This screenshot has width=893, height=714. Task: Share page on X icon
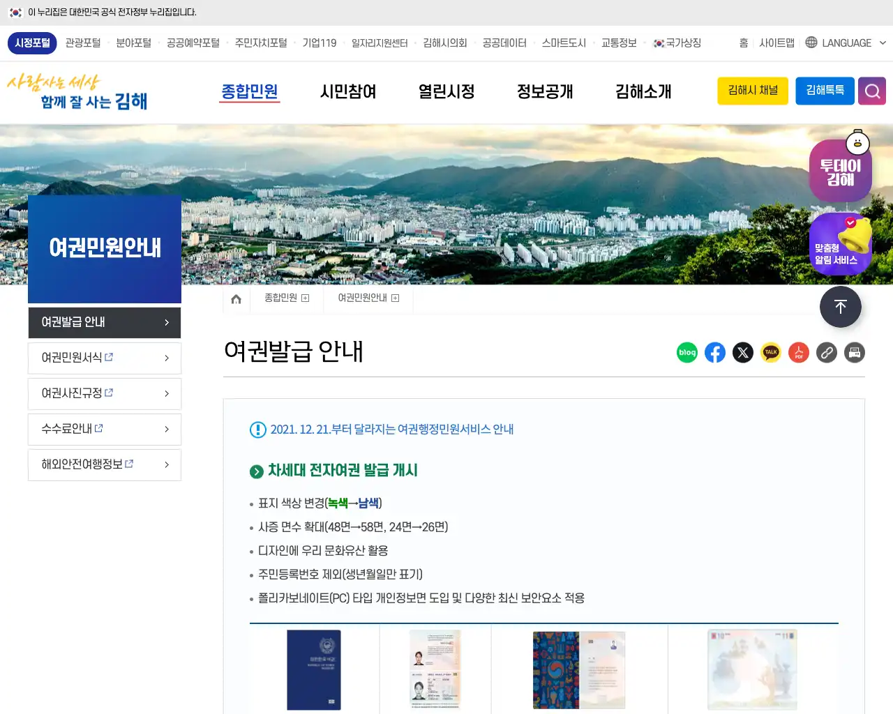pos(743,353)
